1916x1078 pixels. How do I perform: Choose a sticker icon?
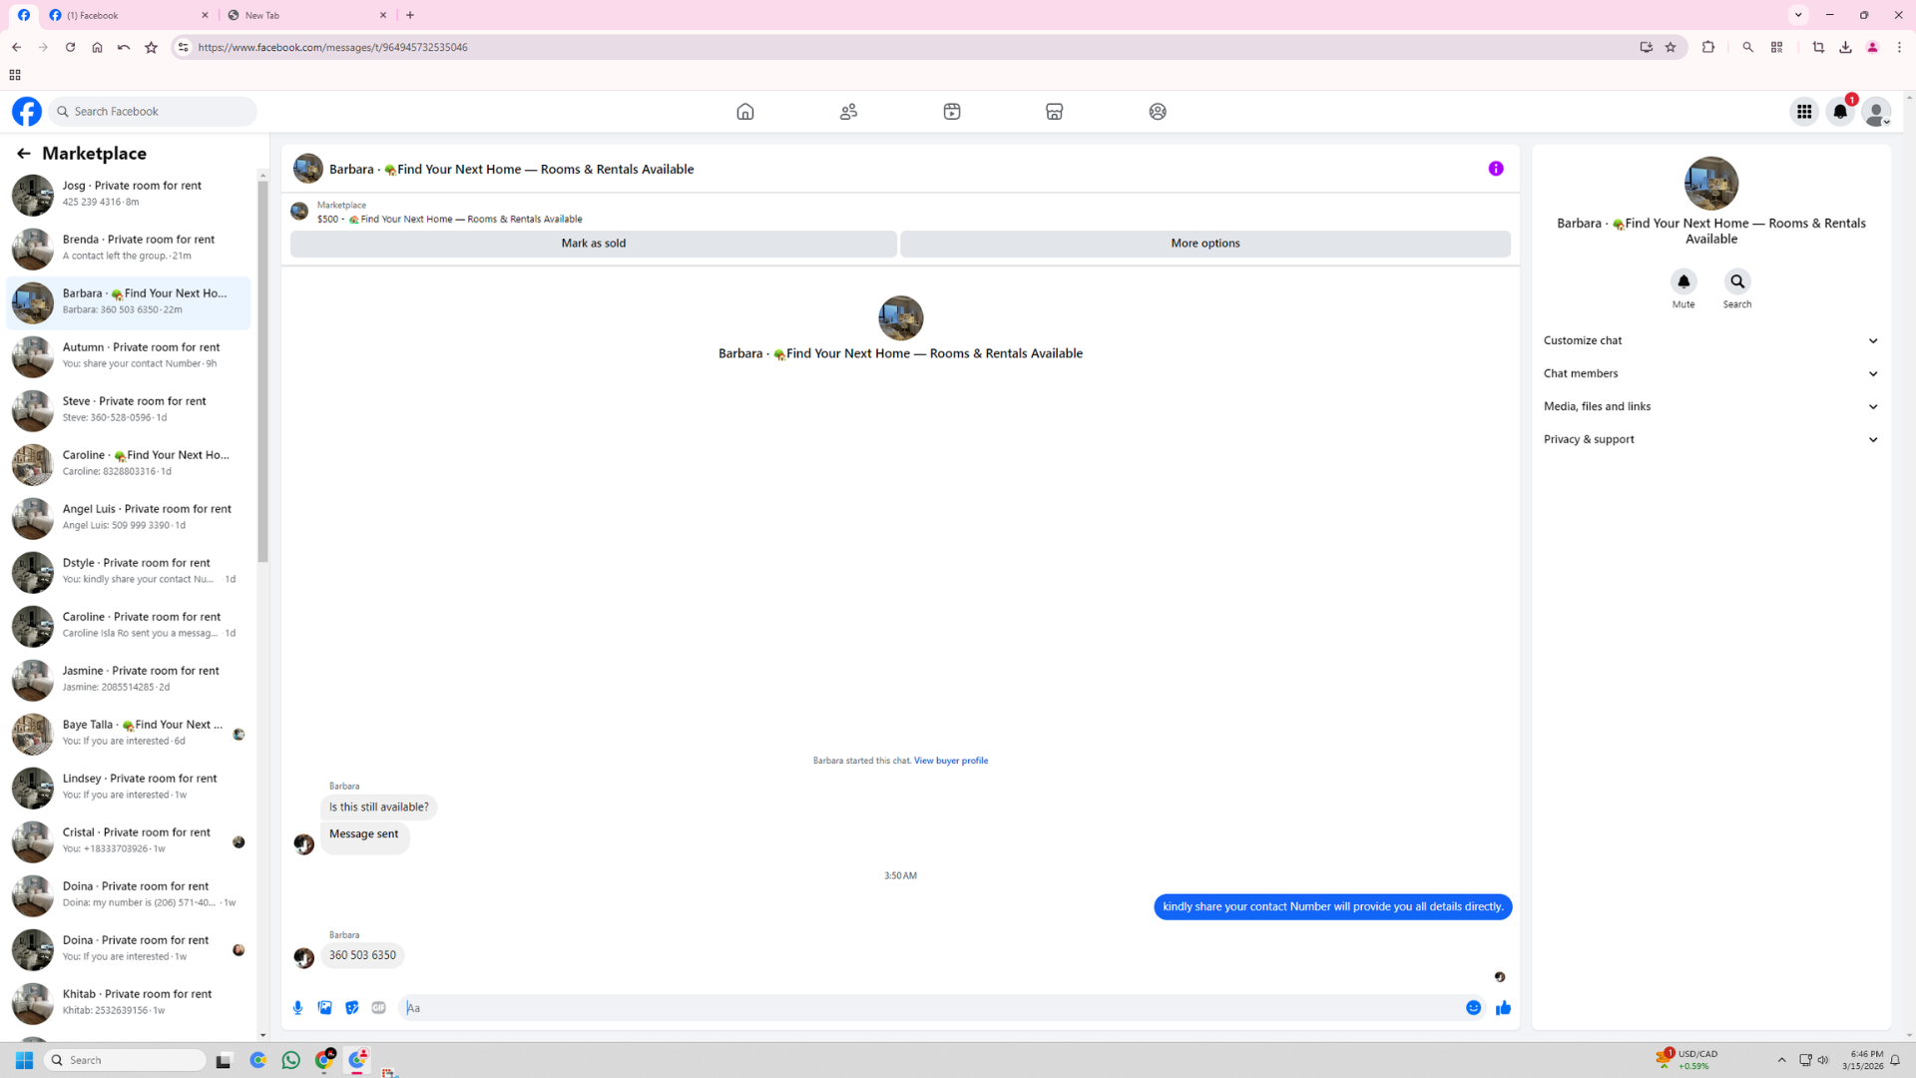coord(351,1008)
